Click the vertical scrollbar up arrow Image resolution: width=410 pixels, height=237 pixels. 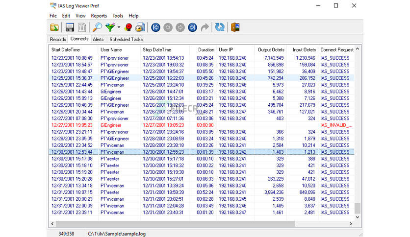tap(358, 49)
